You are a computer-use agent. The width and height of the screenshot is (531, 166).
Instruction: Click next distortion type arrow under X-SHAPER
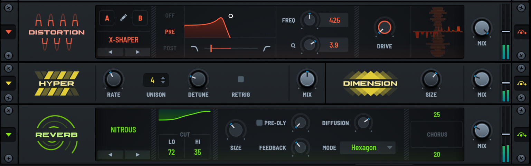pyautogui.click(x=137, y=52)
